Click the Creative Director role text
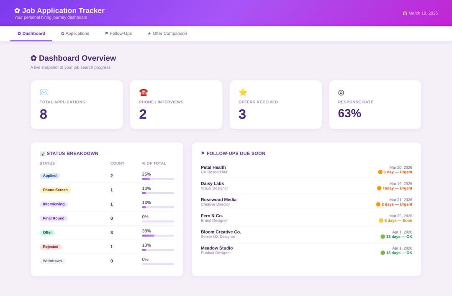 (x=216, y=204)
